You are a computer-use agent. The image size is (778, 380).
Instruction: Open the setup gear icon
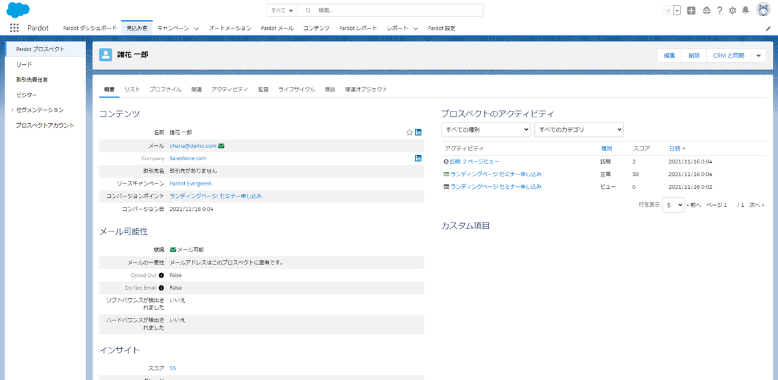pyautogui.click(x=733, y=10)
